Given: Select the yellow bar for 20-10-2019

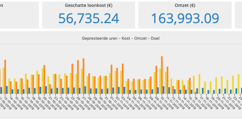Looking at the screenshot, I should (43, 81).
